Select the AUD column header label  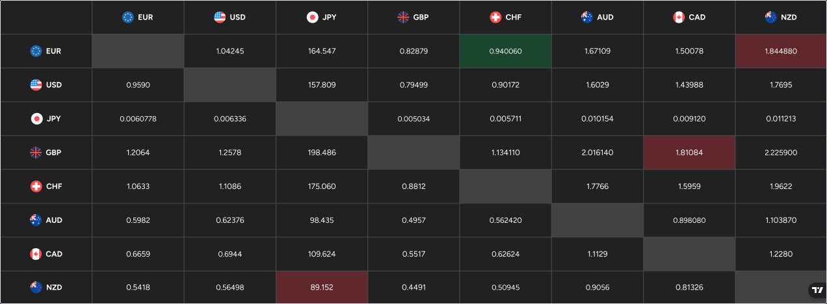coord(605,18)
